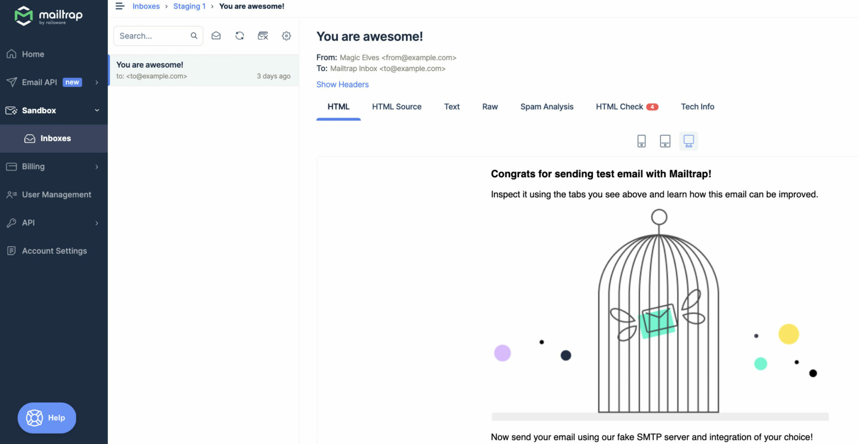Toggle the sidebar with the hamburger icon
This screenshot has height=444, width=859.
point(120,6)
